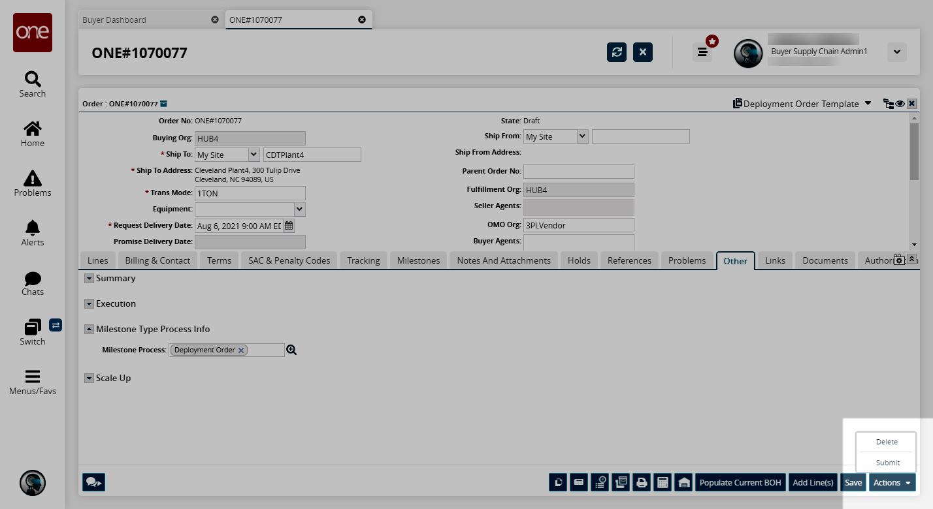The width and height of the screenshot is (933, 509).
Task: Remove the Deployment Order milestone tag
Action: point(241,350)
